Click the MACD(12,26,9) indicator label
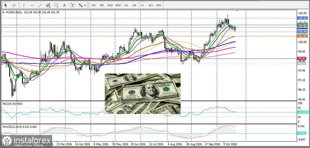310x148 pixels. tap(19, 127)
